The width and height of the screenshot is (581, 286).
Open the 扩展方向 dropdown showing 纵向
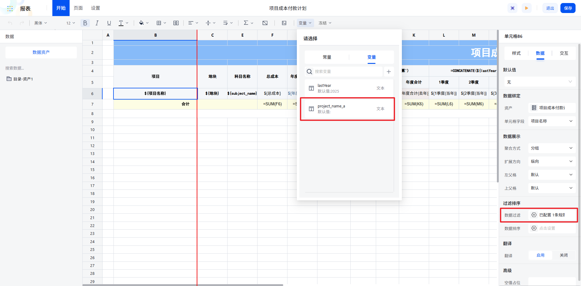(551, 162)
